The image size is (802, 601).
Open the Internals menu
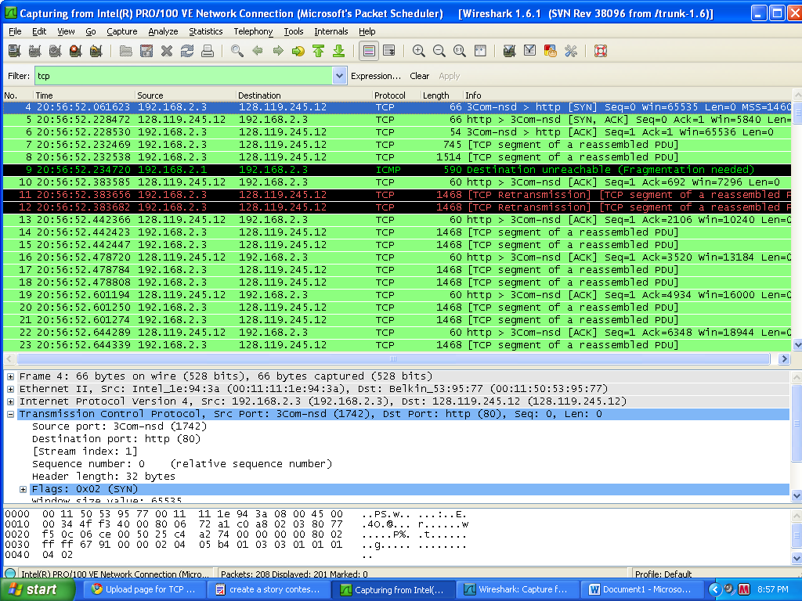(x=331, y=31)
